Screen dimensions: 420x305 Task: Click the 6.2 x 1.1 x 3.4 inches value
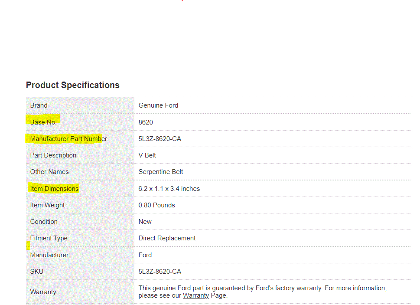tap(169, 189)
